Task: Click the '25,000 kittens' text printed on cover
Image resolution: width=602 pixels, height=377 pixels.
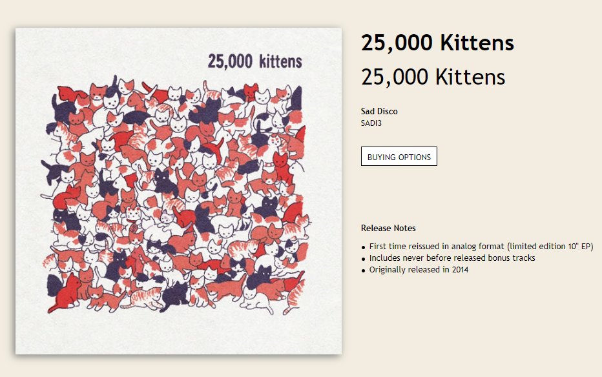Action: (x=255, y=61)
